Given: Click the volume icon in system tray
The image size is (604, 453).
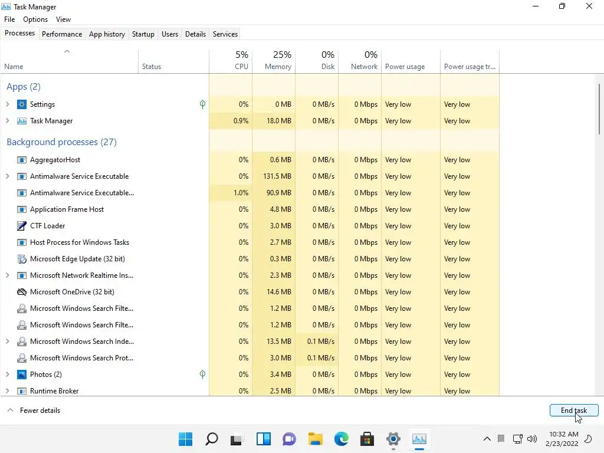Looking at the screenshot, I should [x=532, y=439].
